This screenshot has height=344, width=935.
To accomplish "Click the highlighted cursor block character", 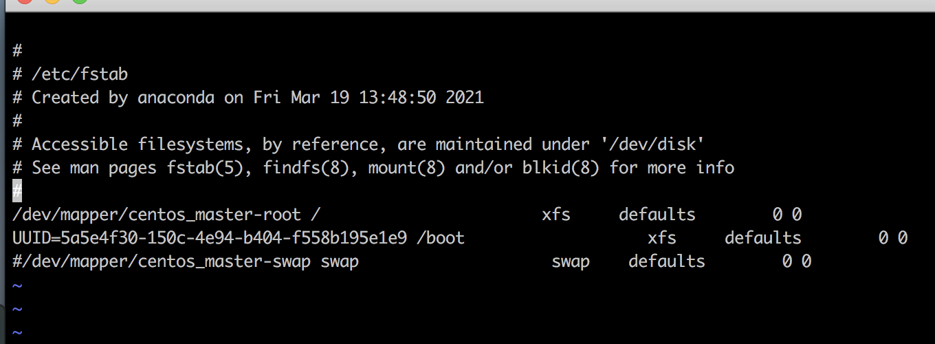I will click(x=17, y=191).
